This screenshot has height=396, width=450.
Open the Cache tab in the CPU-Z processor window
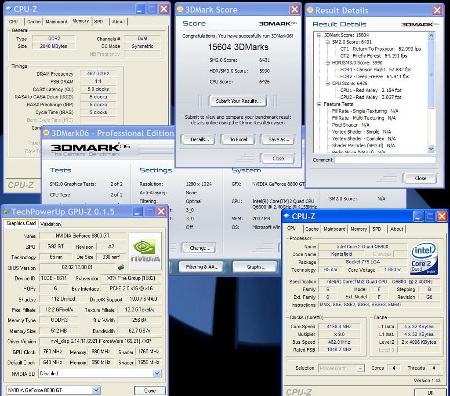[x=312, y=229]
